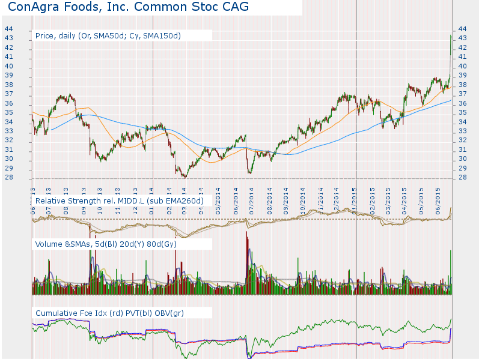
Task: Click 28 on the left price axis
Action: point(9,177)
